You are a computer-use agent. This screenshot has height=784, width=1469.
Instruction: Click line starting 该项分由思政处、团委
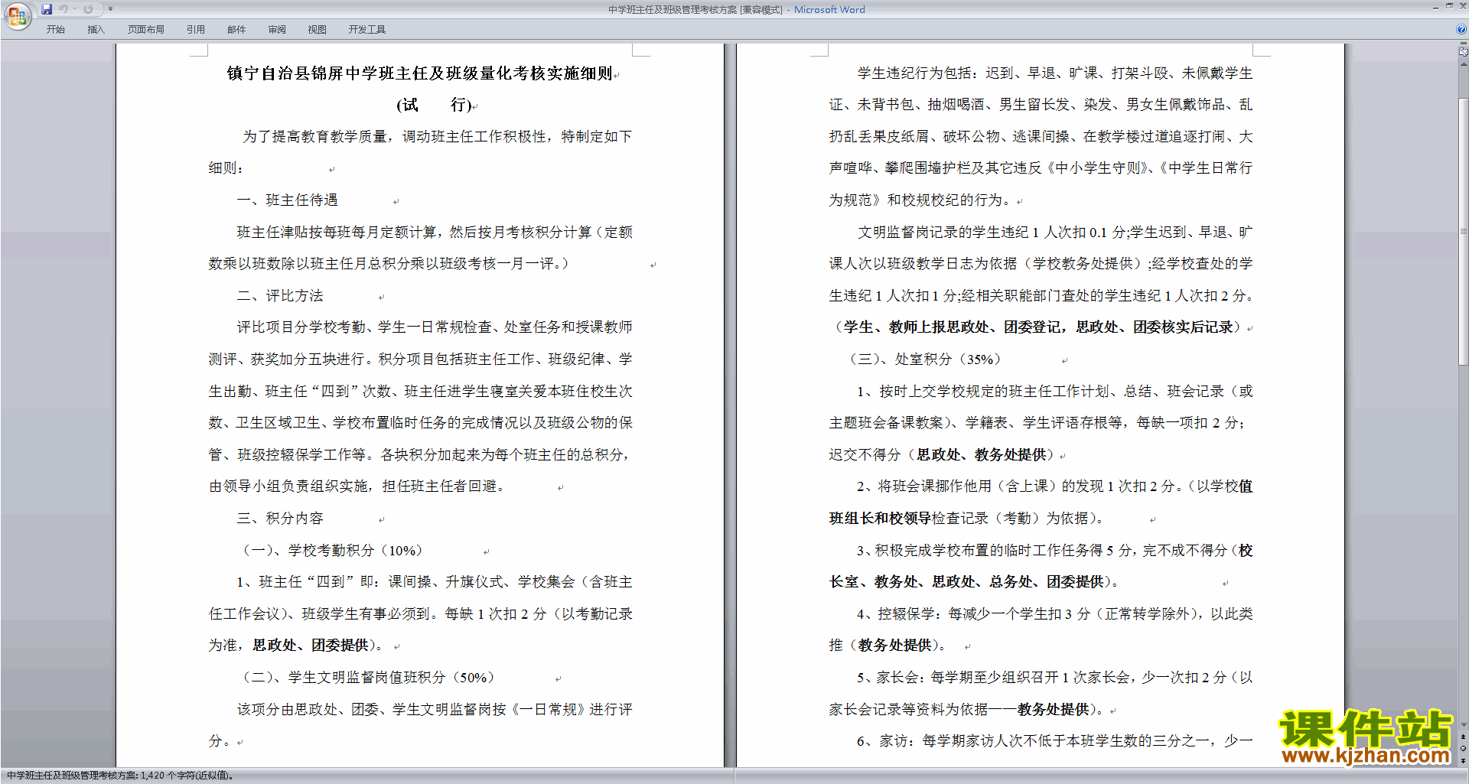pyautogui.click(x=435, y=710)
